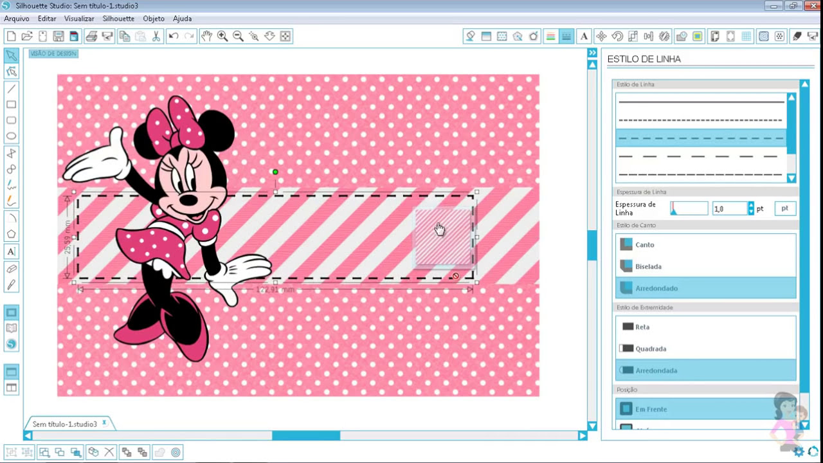Open the Fill Color panel icon
The width and height of the screenshot is (823, 463).
click(471, 37)
